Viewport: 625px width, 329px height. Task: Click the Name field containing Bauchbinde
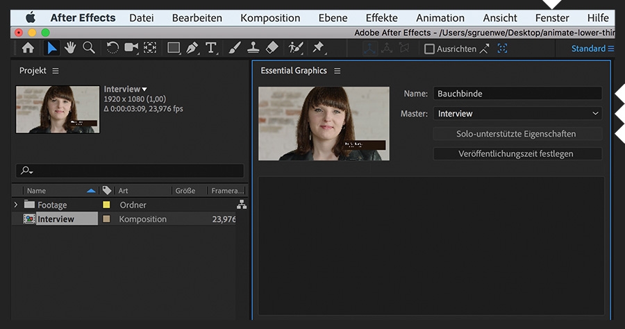[x=517, y=94]
